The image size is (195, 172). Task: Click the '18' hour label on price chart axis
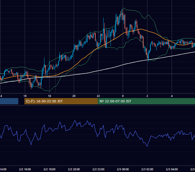[x=50, y=96]
